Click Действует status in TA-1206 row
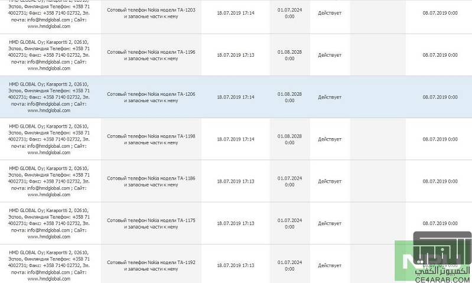 click(x=330, y=97)
